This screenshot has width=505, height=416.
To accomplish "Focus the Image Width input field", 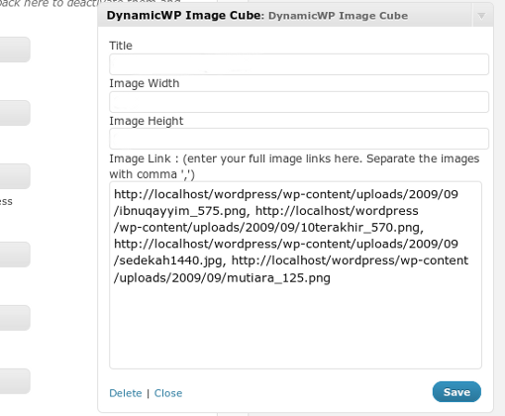I will pos(299,102).
